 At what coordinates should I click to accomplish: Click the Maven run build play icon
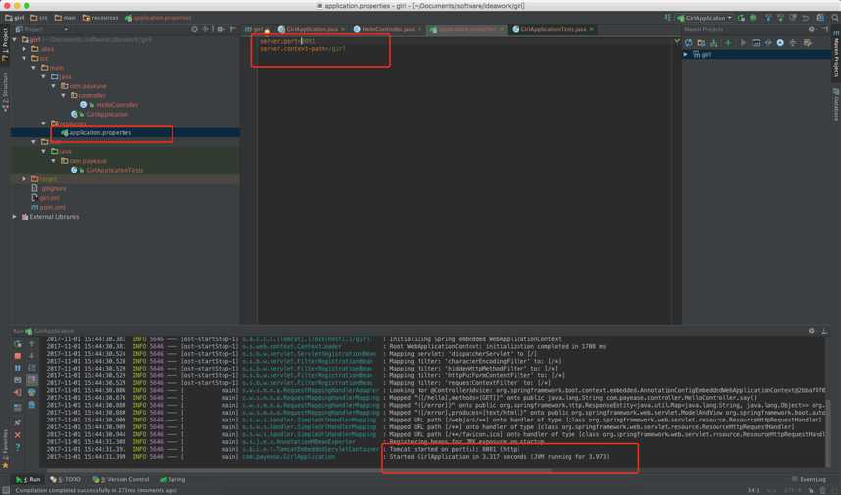(743, 42)
